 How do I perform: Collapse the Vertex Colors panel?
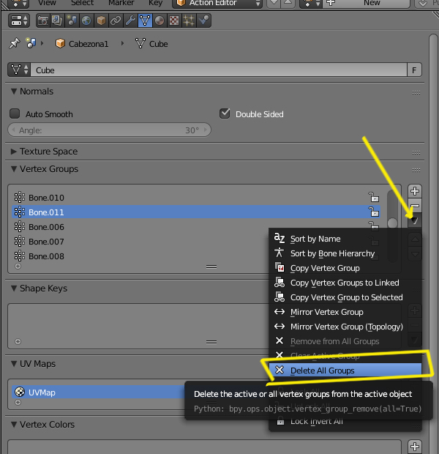(x=43, y=425)
